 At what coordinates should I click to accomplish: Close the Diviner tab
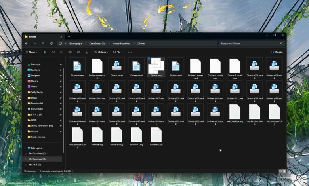(x=61, y=37)
